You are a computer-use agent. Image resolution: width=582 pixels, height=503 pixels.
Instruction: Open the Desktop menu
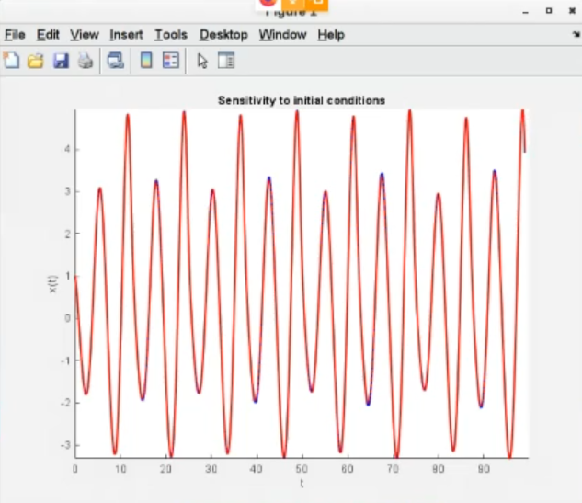tap(223, 35)
